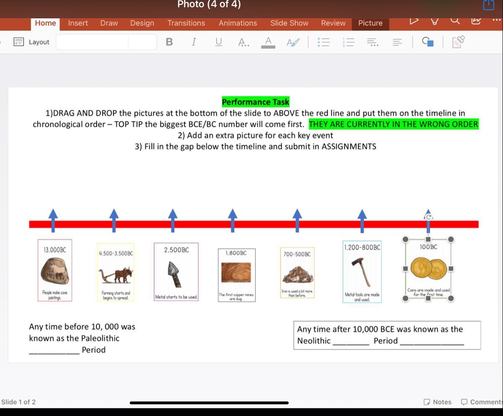Screen dimensions: 503x416
Task: Switch to the Design tab
Action: pyautogui.click(x=142, y=23)
